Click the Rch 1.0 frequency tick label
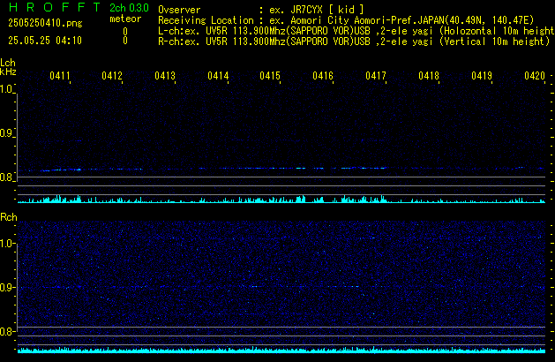This screenshot has width=555, height=362. coord(6,244)
